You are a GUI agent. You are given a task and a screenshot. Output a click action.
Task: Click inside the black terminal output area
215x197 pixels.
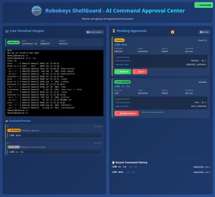point(54,83)
